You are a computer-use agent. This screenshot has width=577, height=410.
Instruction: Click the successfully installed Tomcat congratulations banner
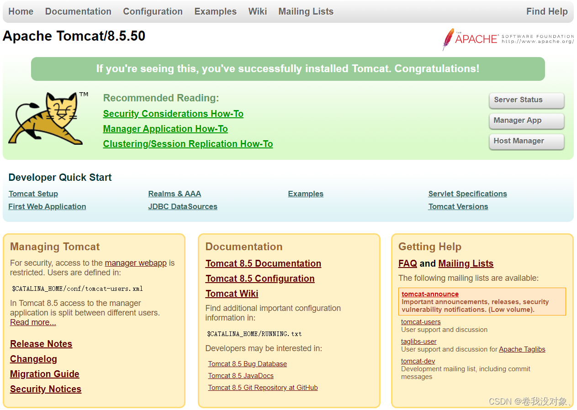[x=288, y=69]
